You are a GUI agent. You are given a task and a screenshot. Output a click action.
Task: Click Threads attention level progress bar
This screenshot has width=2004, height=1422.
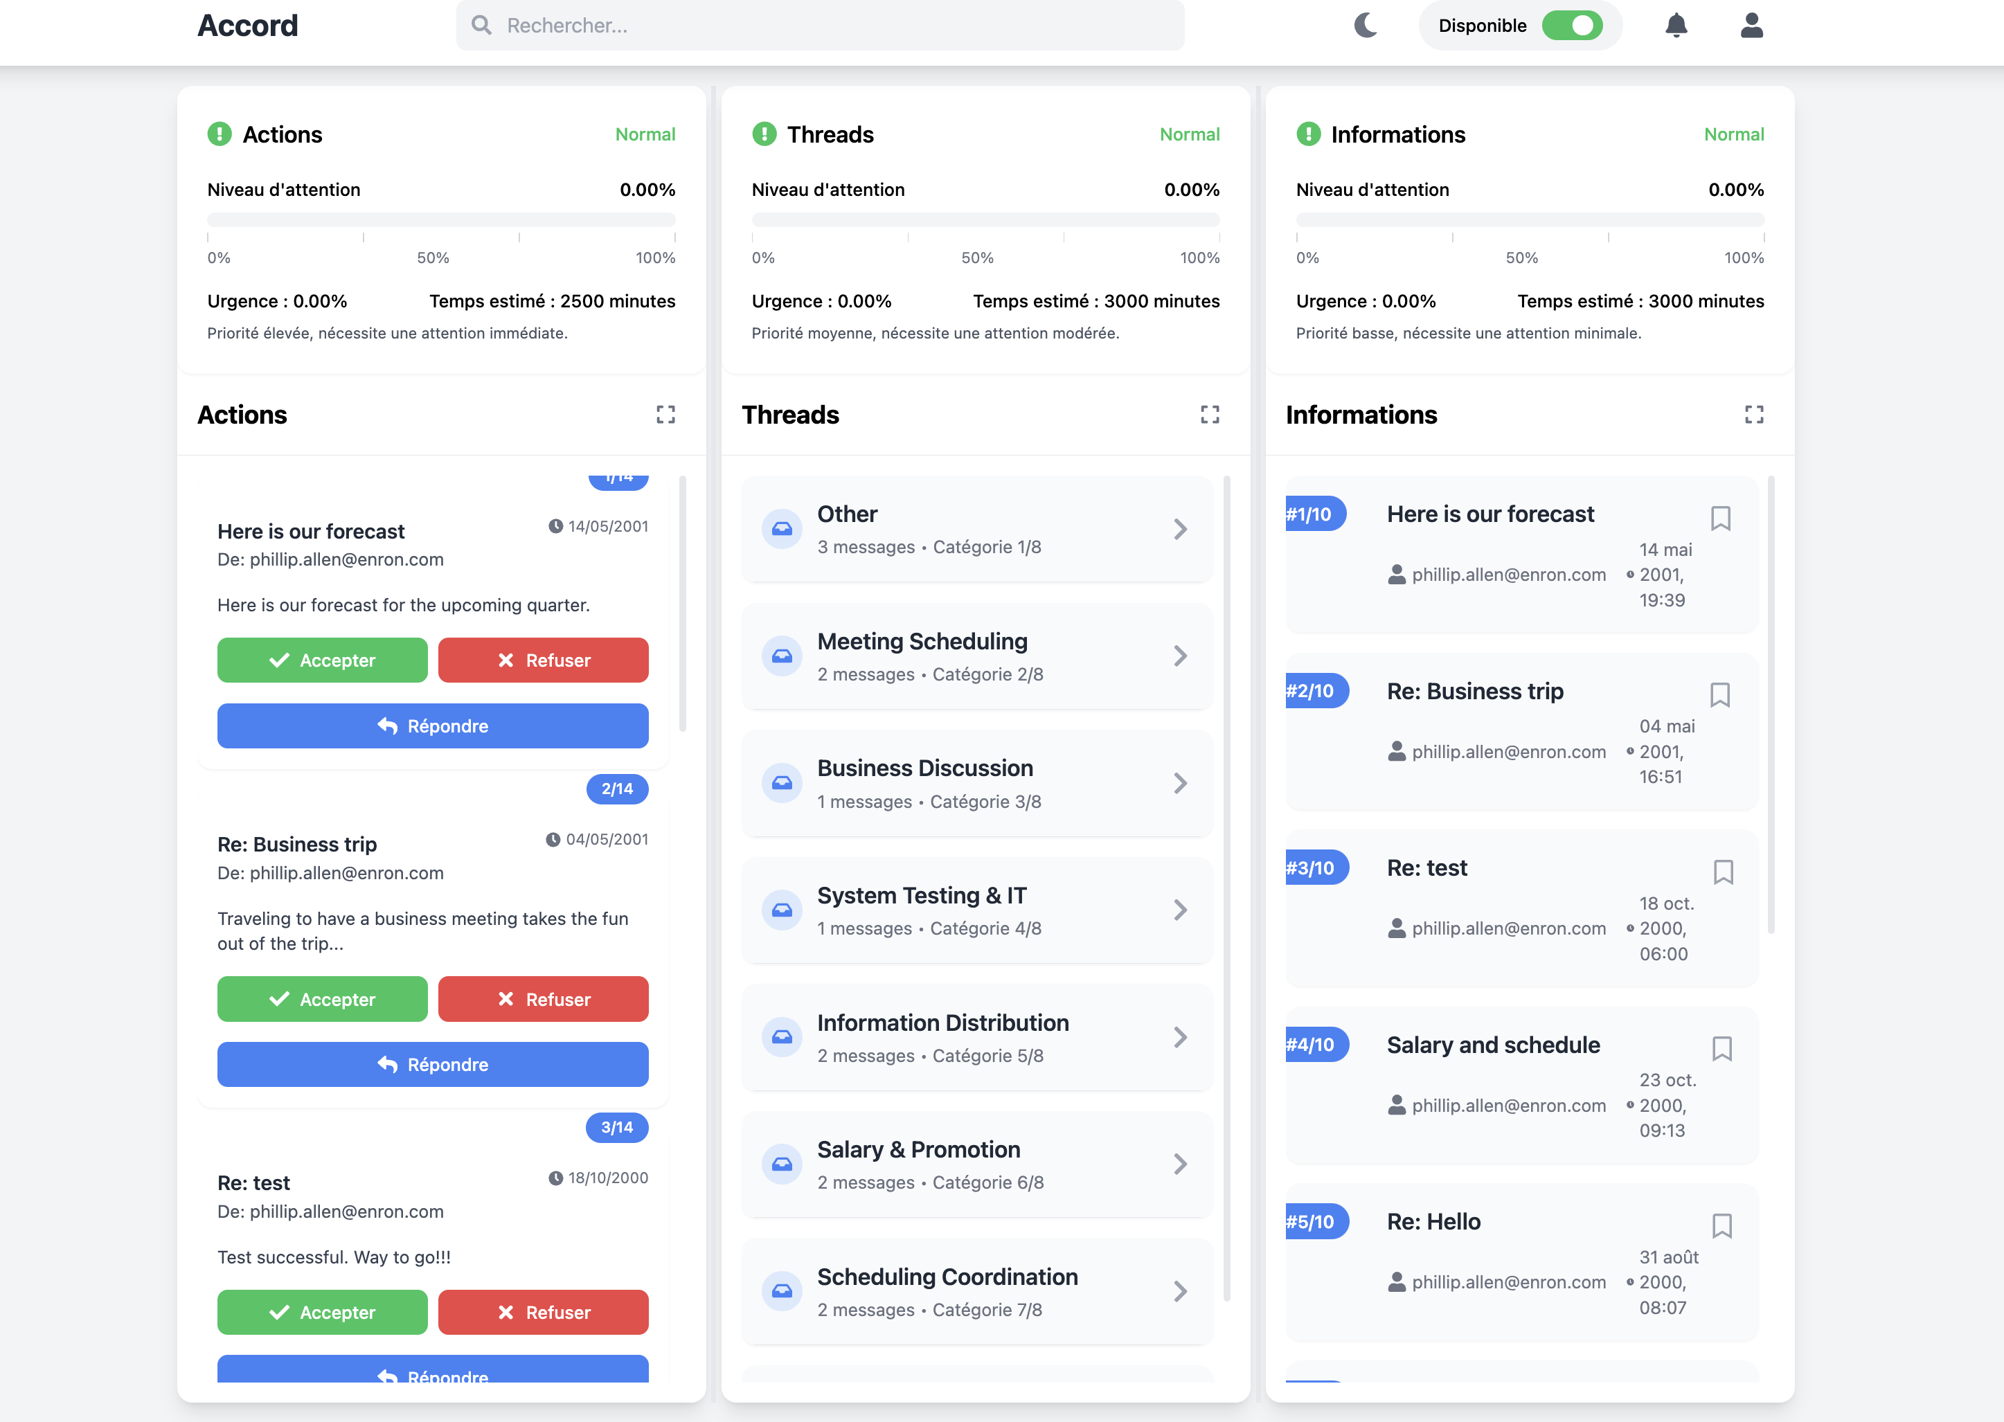(x=985, y=219)
